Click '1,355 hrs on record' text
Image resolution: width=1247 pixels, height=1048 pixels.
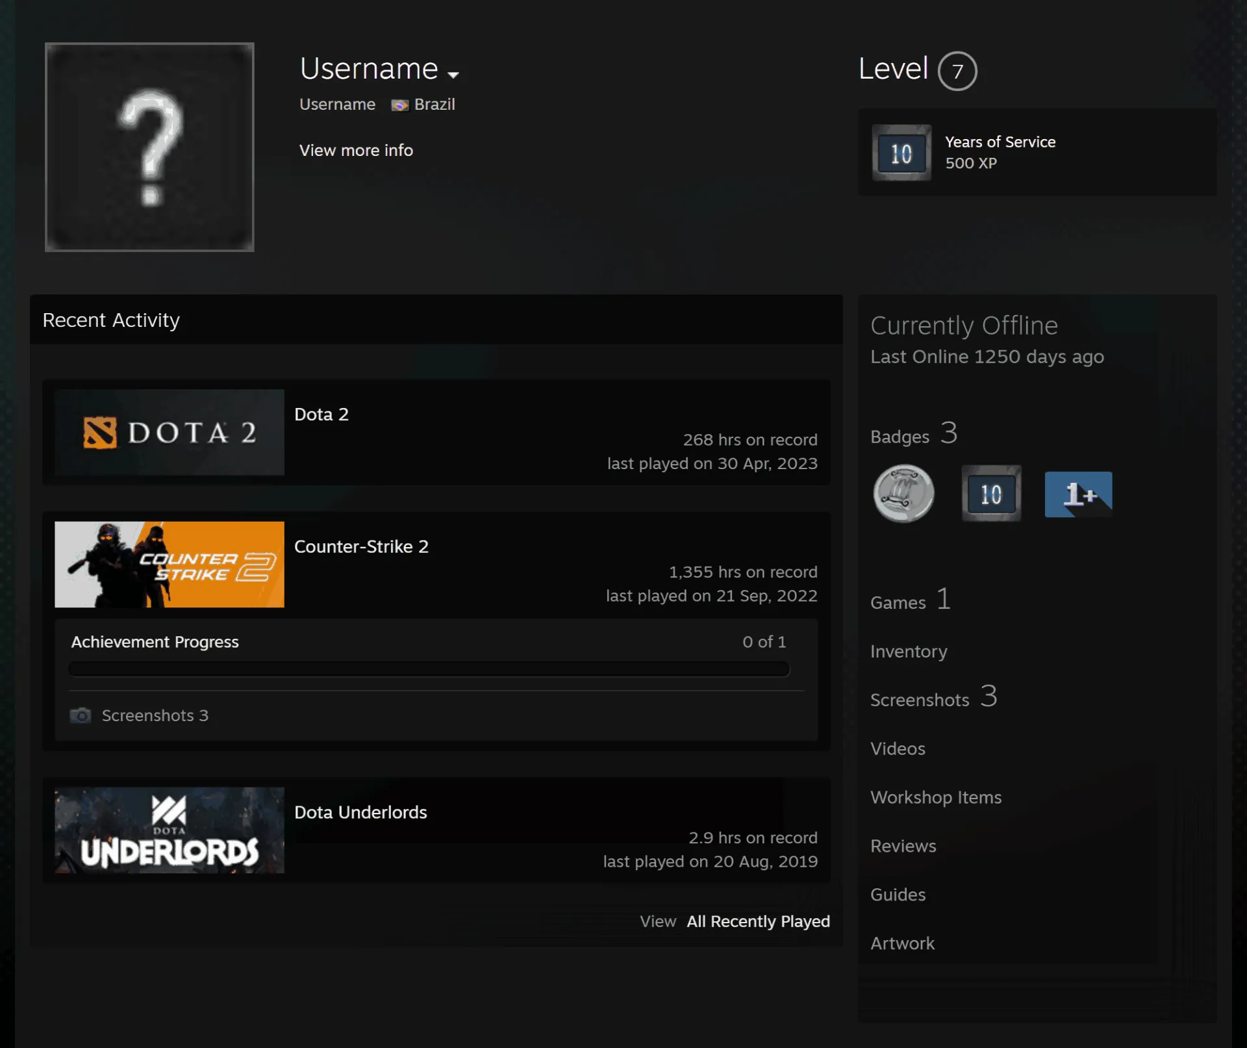pyautogui.click(x=743, y=572)
